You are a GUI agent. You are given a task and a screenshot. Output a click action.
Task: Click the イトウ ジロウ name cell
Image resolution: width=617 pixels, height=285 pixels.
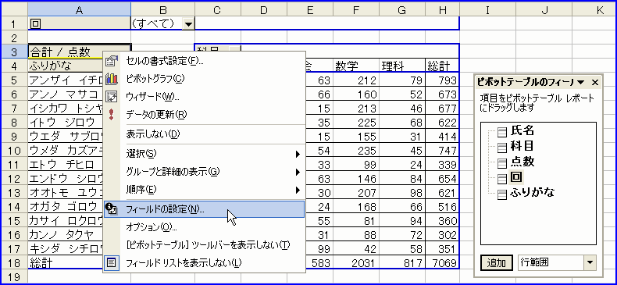click(66, 122)
